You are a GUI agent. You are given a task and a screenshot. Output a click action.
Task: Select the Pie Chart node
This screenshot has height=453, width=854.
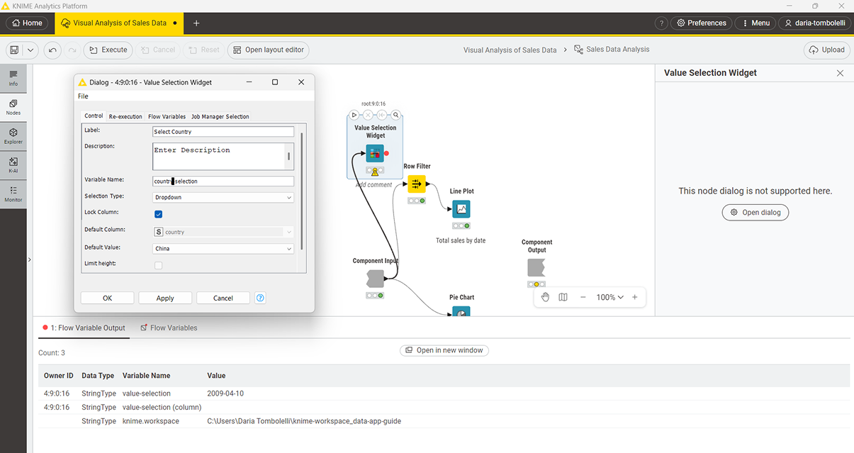(461, 311)
